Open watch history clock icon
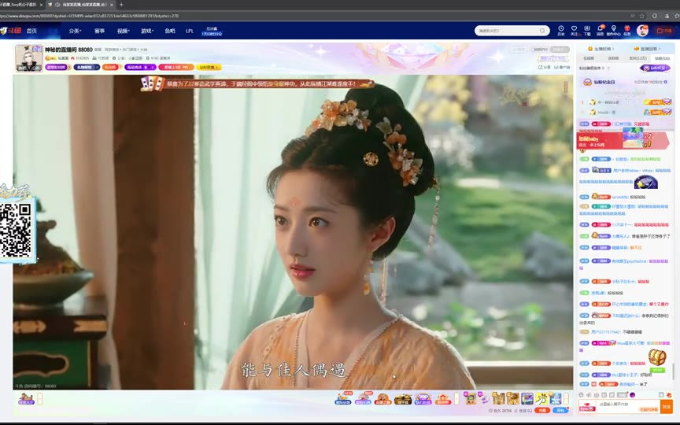 (561, 29)
